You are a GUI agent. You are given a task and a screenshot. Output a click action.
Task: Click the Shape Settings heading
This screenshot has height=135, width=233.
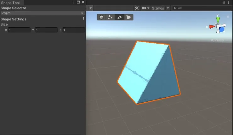tap(13, 19)
